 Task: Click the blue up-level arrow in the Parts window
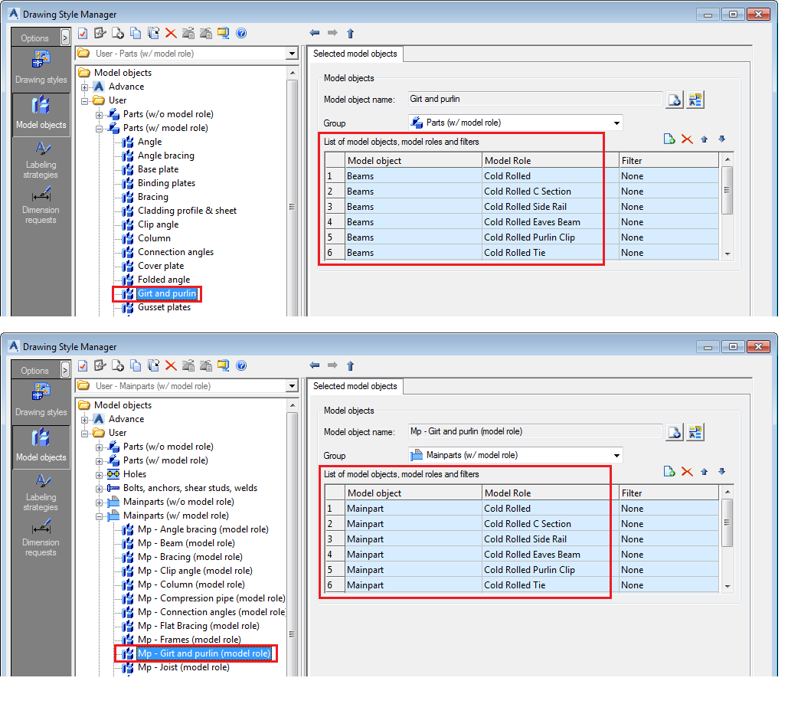coord(350,33)
